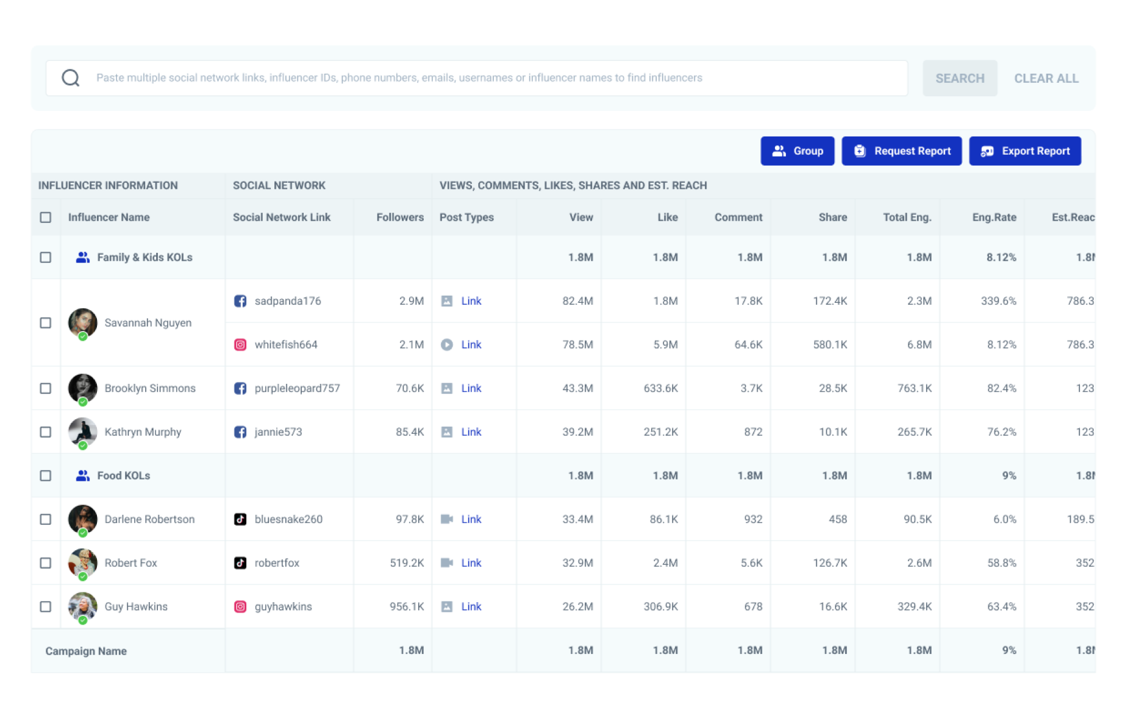Viewport: 1125px width, 713px height.
Task: Click the Food KOLs group icon
Action: [x=83, y=476]
